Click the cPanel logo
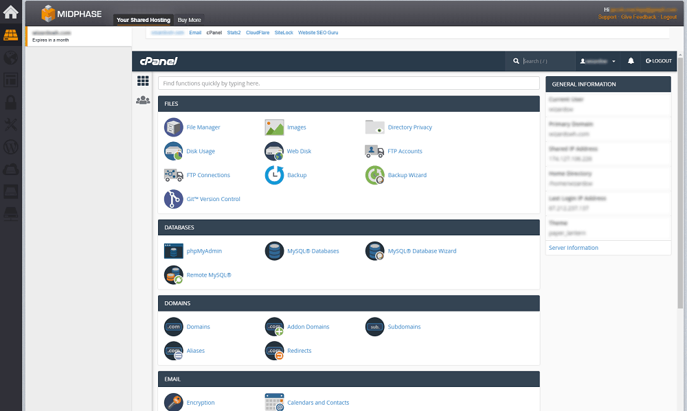 tap(159, 61)
